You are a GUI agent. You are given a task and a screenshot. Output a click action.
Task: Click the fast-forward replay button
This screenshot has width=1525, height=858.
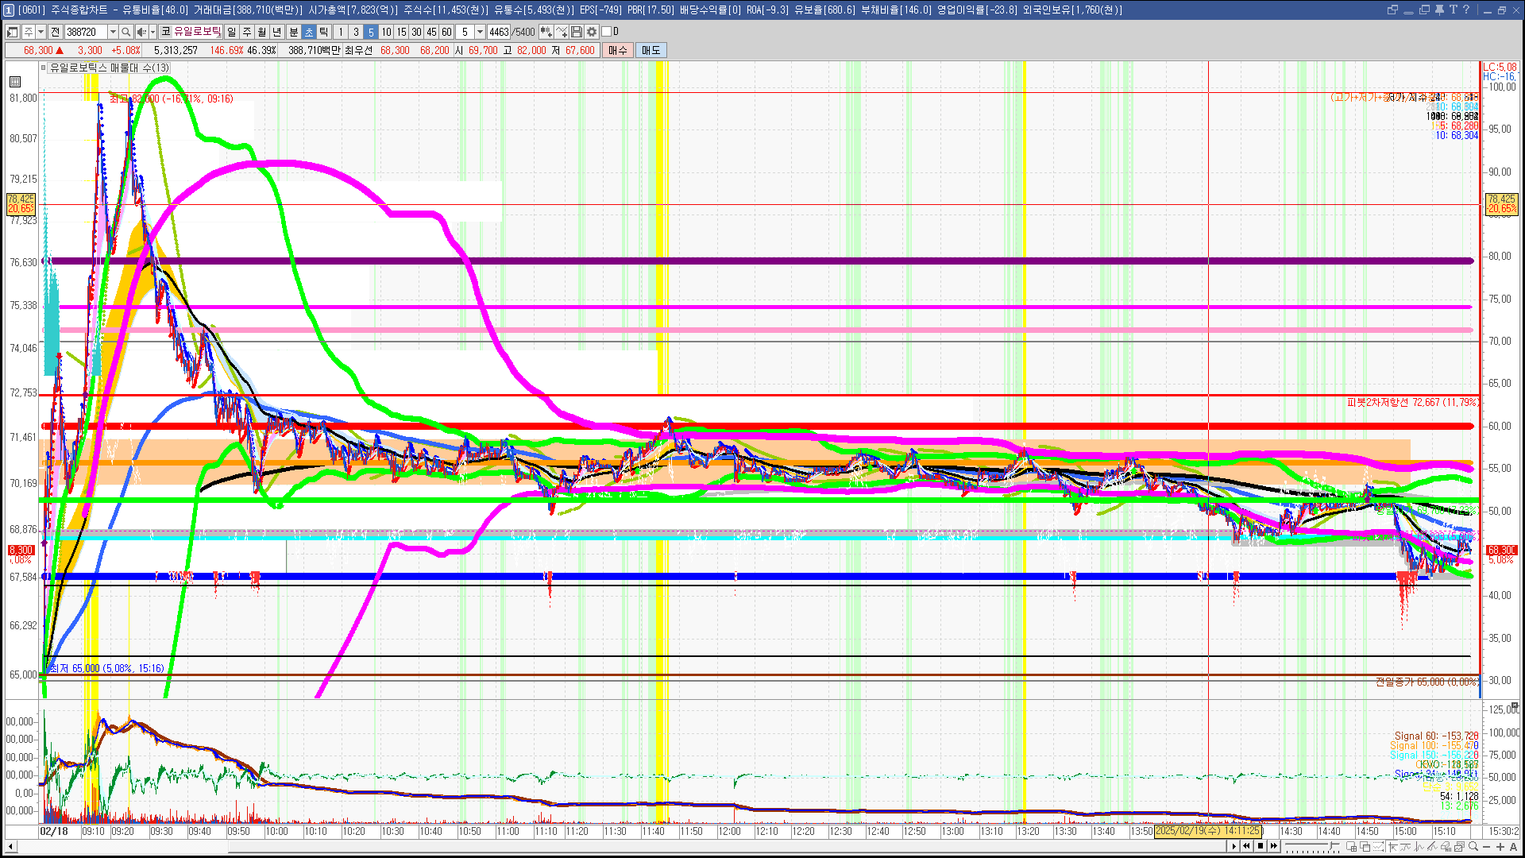[x=1274, y=846]
